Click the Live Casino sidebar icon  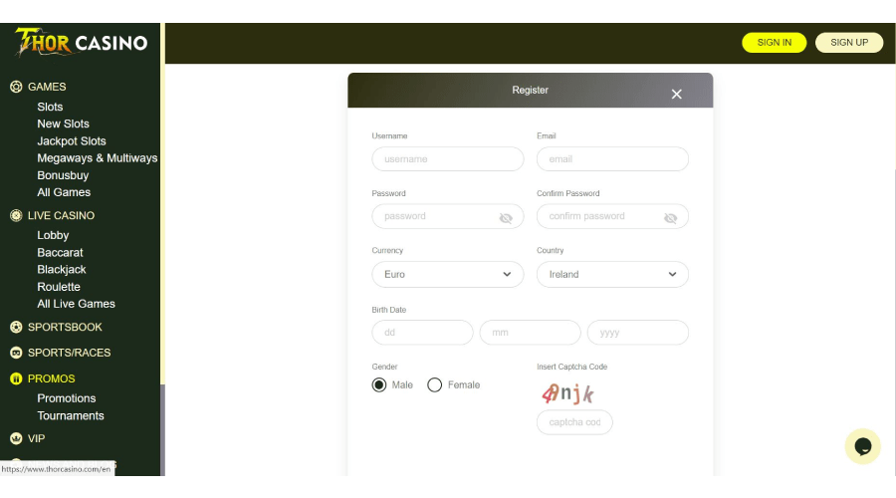[16, 215]
